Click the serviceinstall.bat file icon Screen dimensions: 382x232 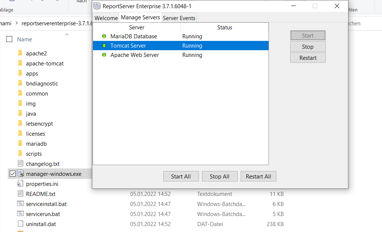tap(20, 204)
